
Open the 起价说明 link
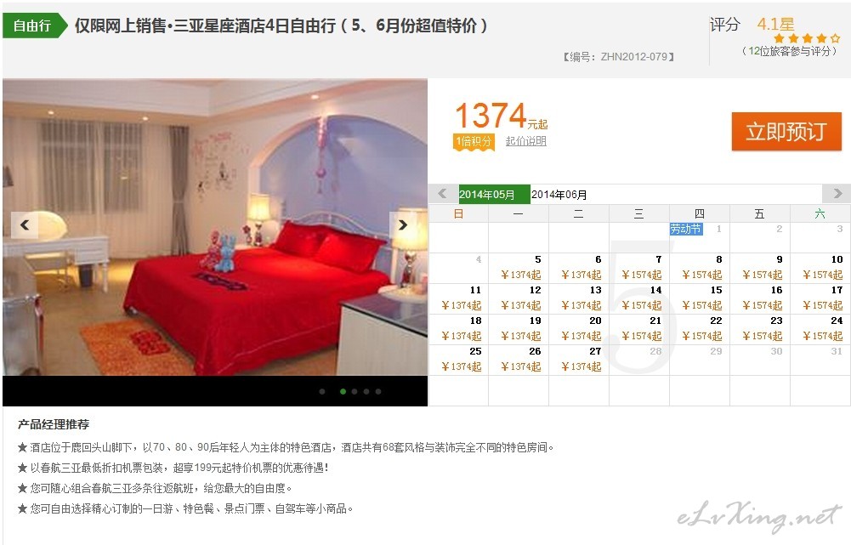click(x=526, y=141)
